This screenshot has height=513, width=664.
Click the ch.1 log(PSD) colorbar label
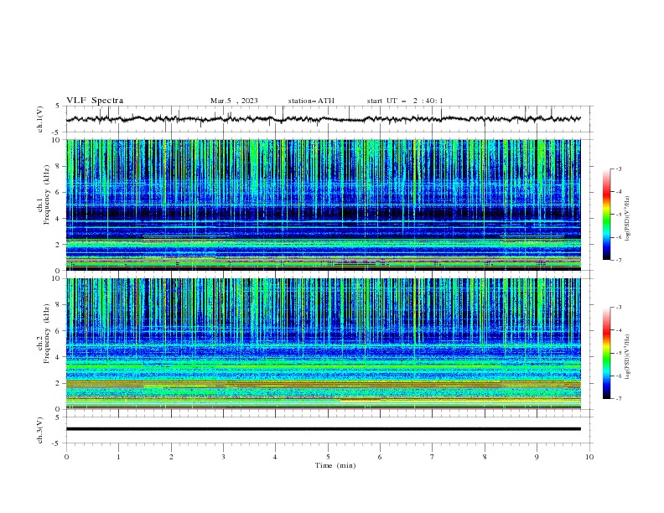click(x=628, y=219)
